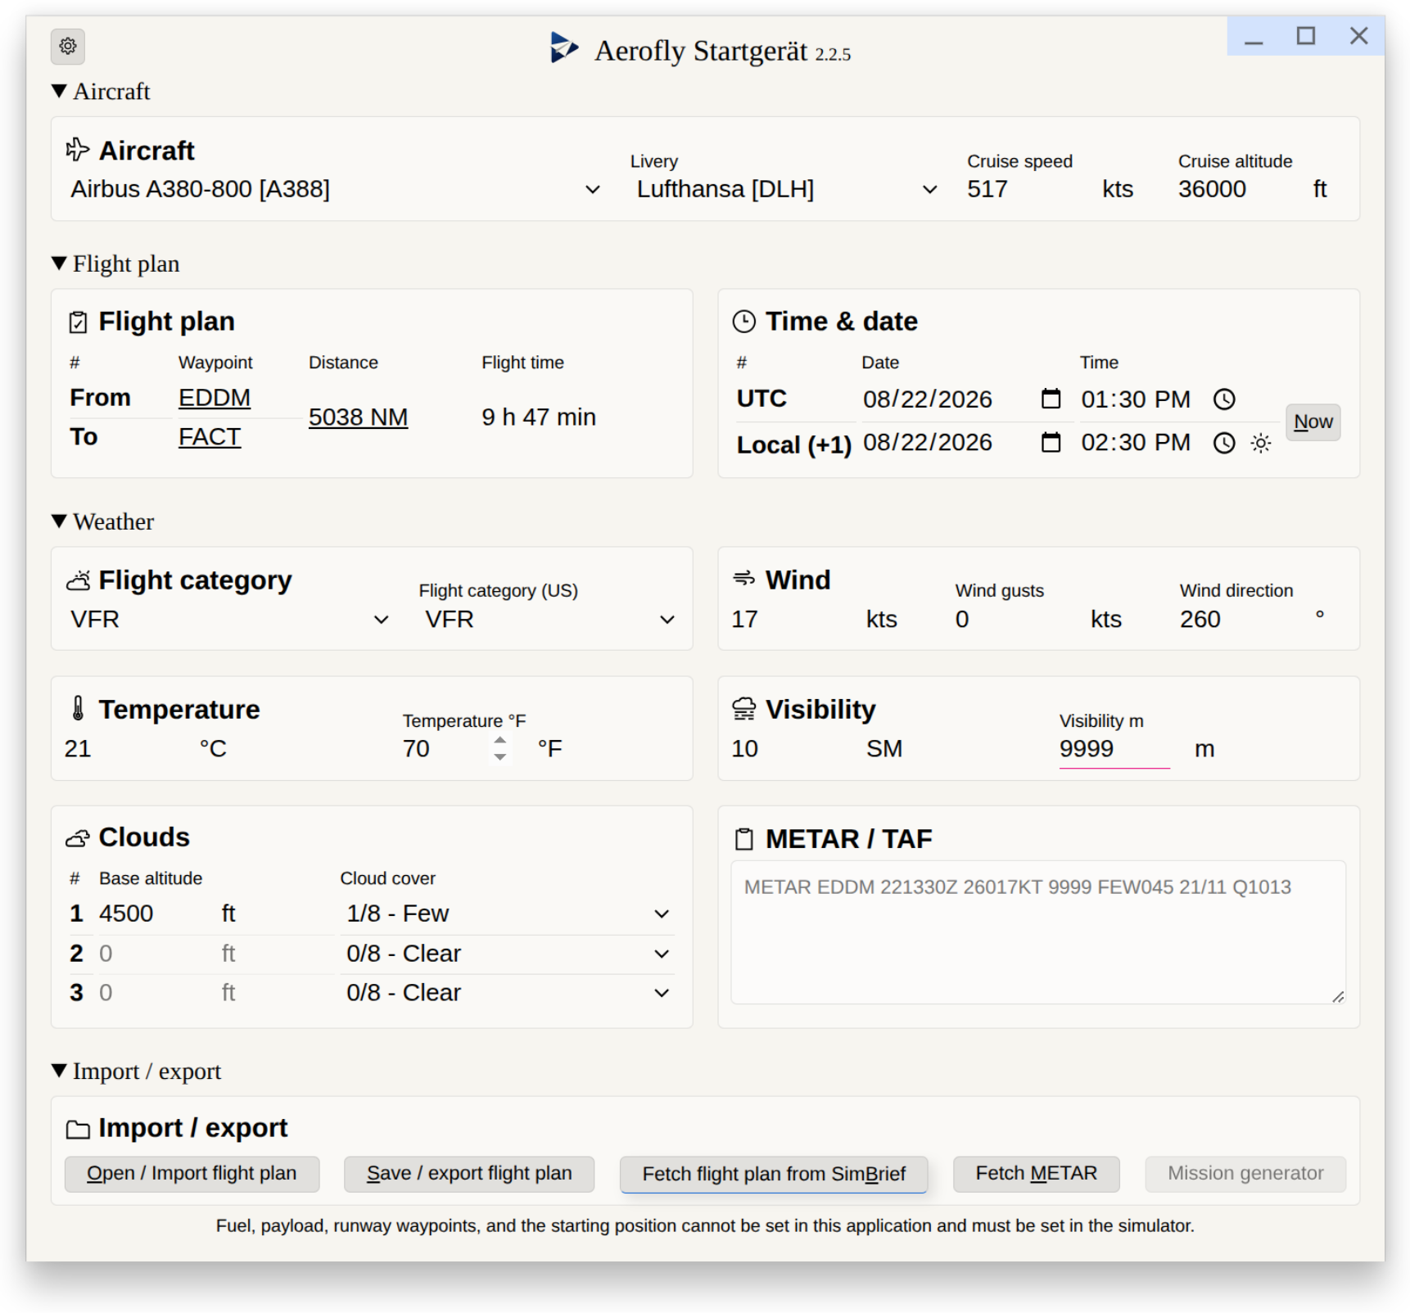This screenshot has width=1410, height=1313.
Task: Open cloud cover dropdown for layer 2
Action: [x=507, y=954]
